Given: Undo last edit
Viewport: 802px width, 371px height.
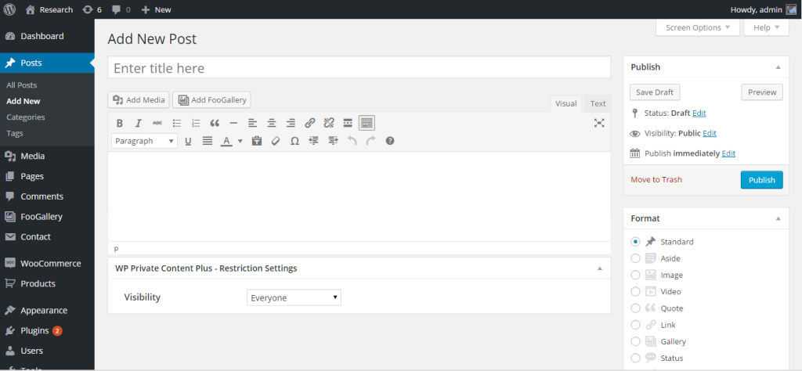Looking at the screenshot, I should click(x=352, y=141).
